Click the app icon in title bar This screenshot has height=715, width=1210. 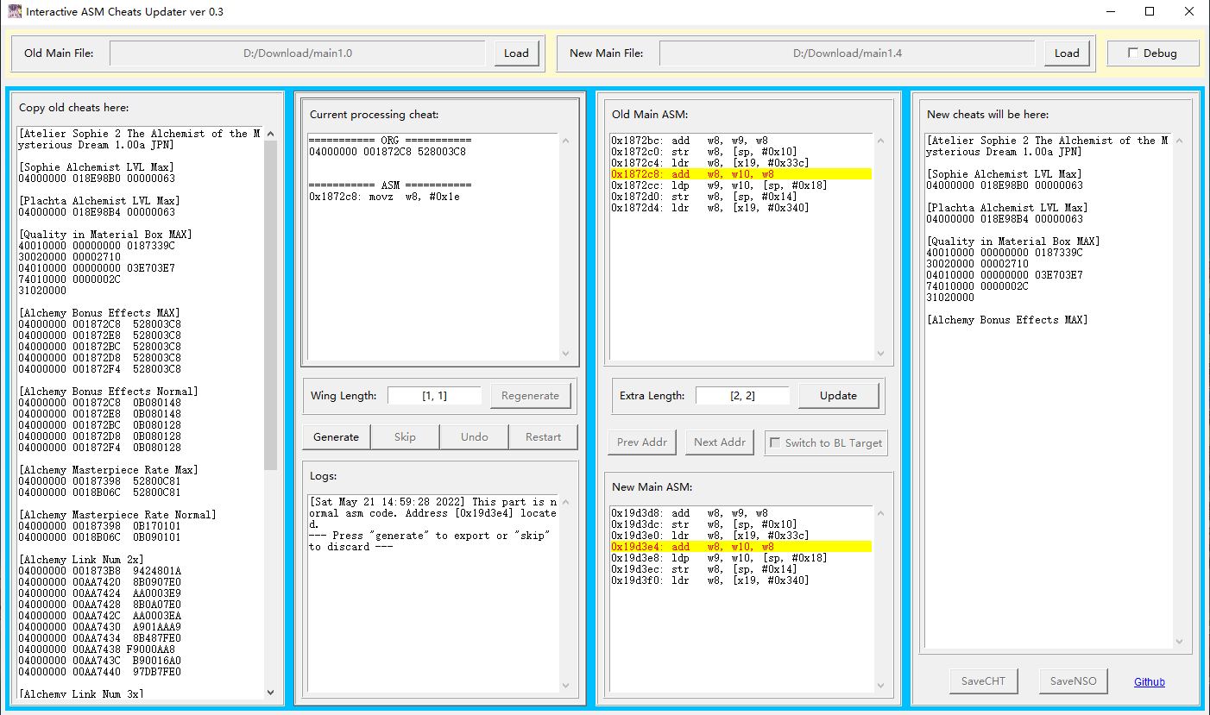point(15,11)
